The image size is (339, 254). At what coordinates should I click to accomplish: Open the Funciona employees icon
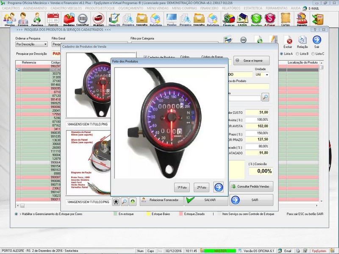click(x=37, y=19)
